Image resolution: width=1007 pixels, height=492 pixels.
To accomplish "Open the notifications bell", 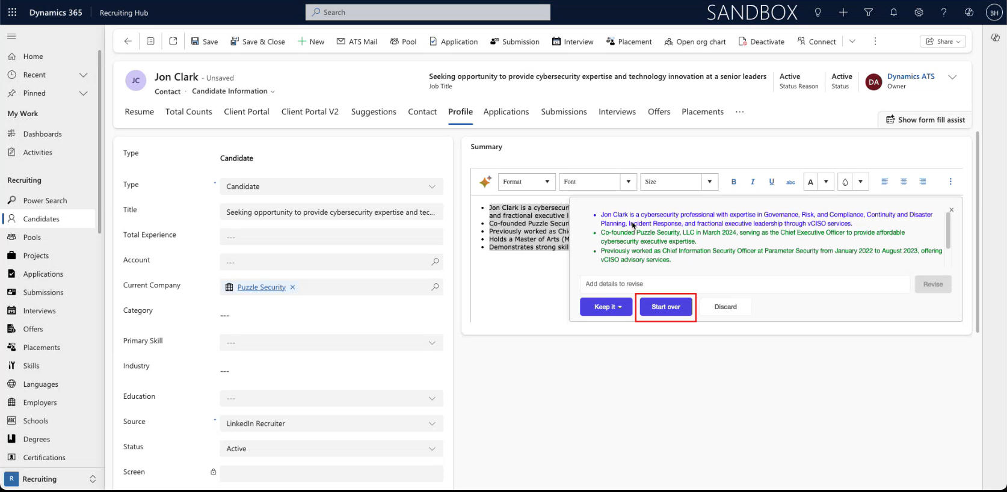I will coord(893,12).
